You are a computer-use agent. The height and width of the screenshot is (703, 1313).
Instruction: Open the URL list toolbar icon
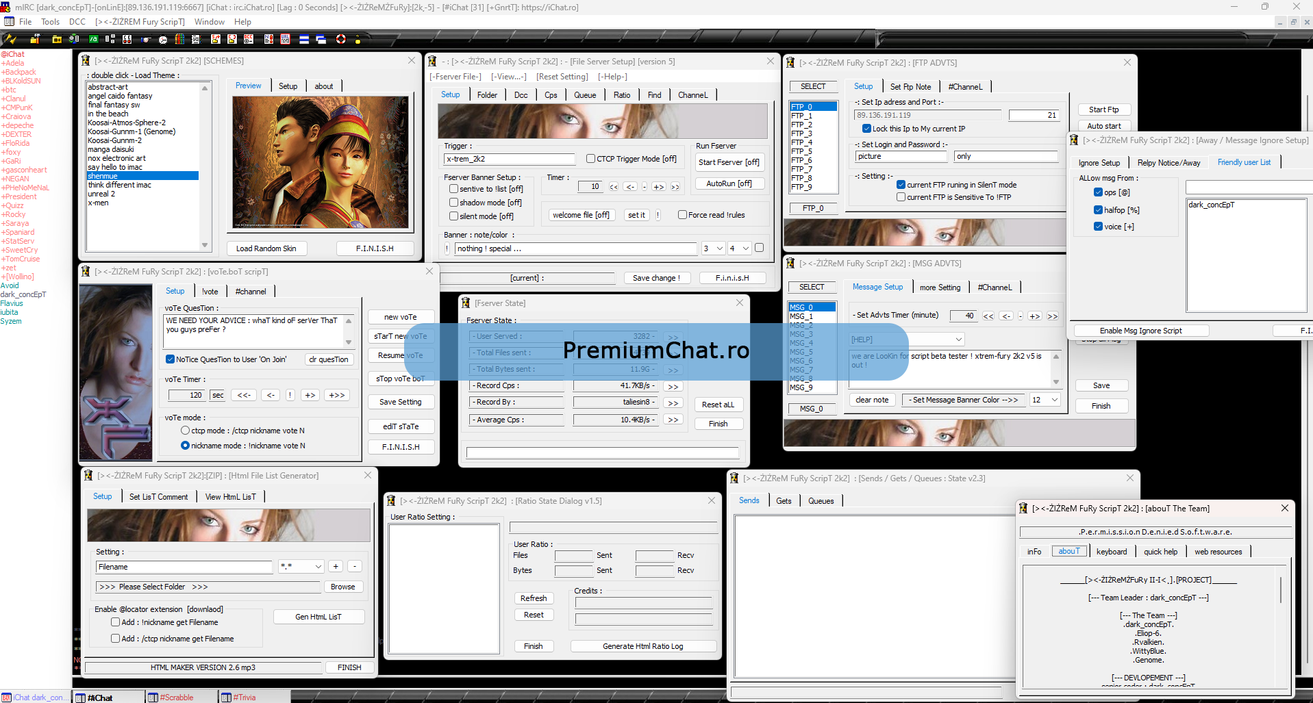click(x=285, y=39)
